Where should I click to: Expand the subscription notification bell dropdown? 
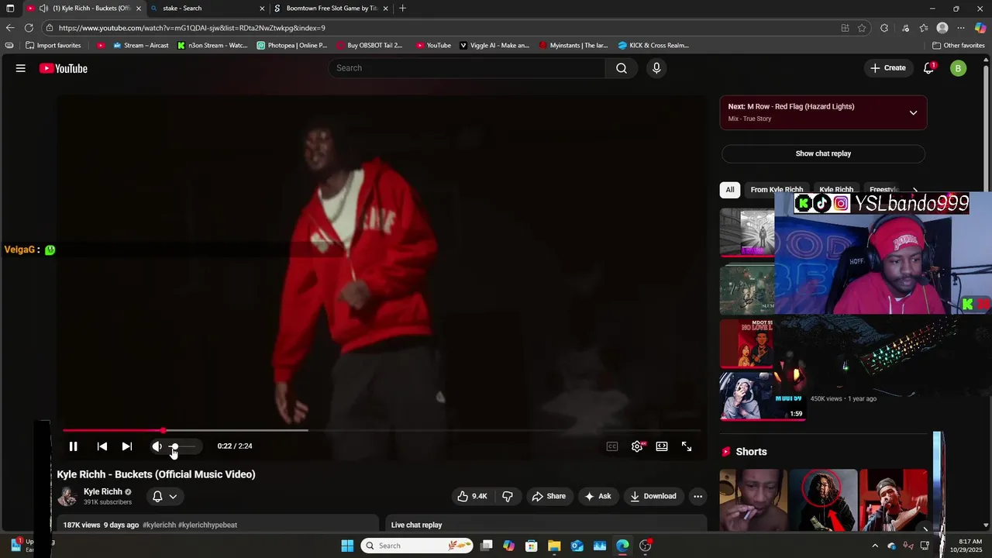[x=164, y=496]
